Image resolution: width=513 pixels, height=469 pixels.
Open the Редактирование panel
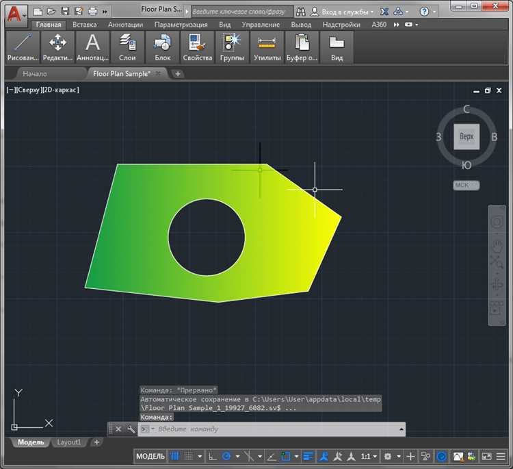pos(57,47)
